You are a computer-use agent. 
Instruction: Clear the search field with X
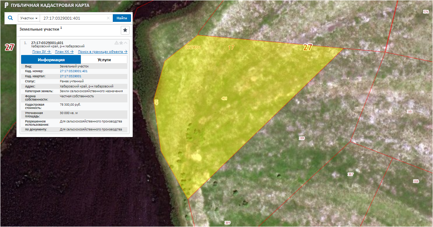tap(108, 18)
